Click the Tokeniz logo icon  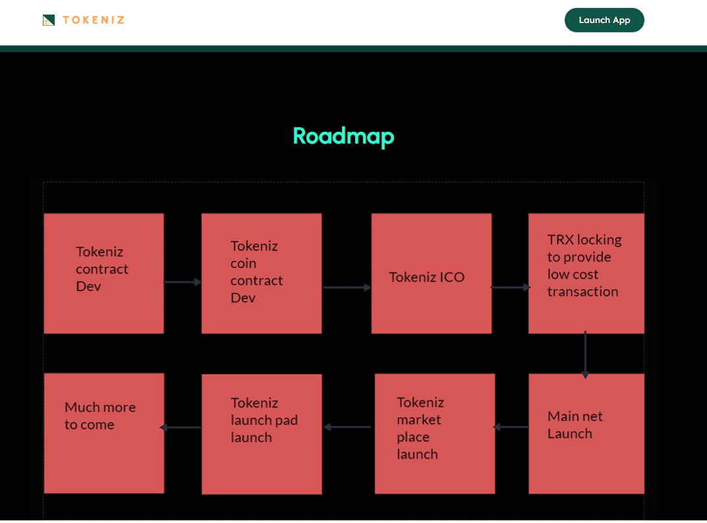coord(49,20)
